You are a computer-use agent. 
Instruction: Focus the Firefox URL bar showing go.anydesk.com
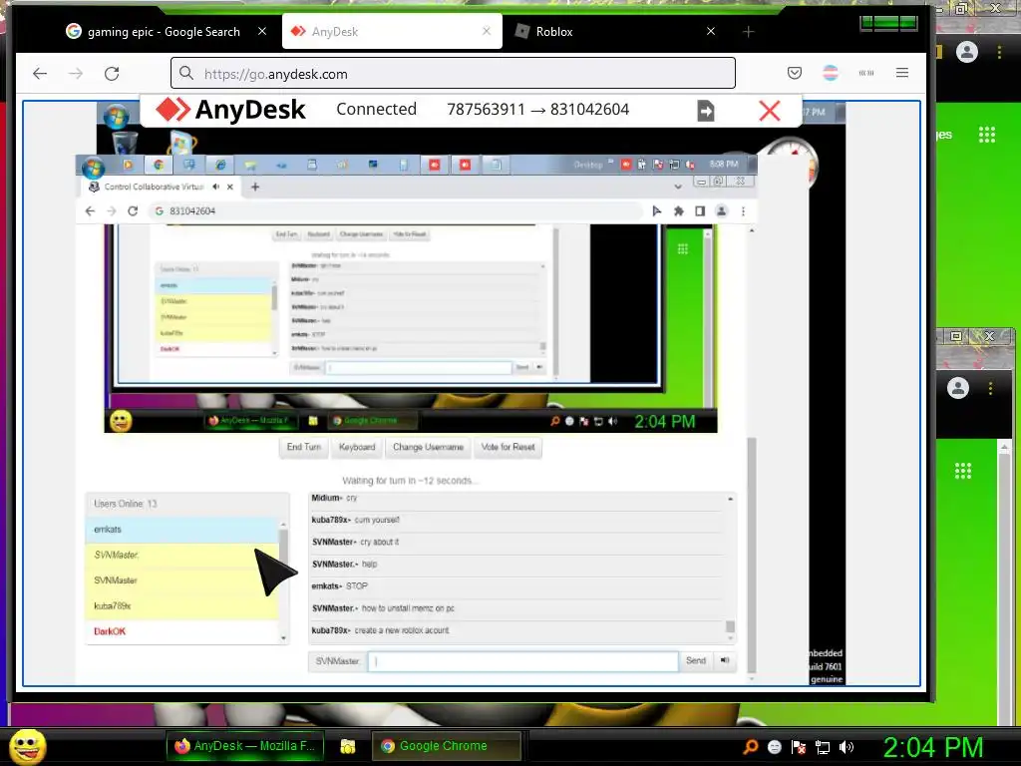(x=454, y=74)
